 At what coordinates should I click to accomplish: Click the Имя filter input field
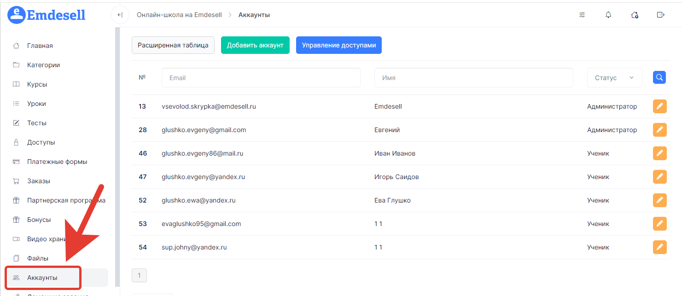(x=473, y=78)
